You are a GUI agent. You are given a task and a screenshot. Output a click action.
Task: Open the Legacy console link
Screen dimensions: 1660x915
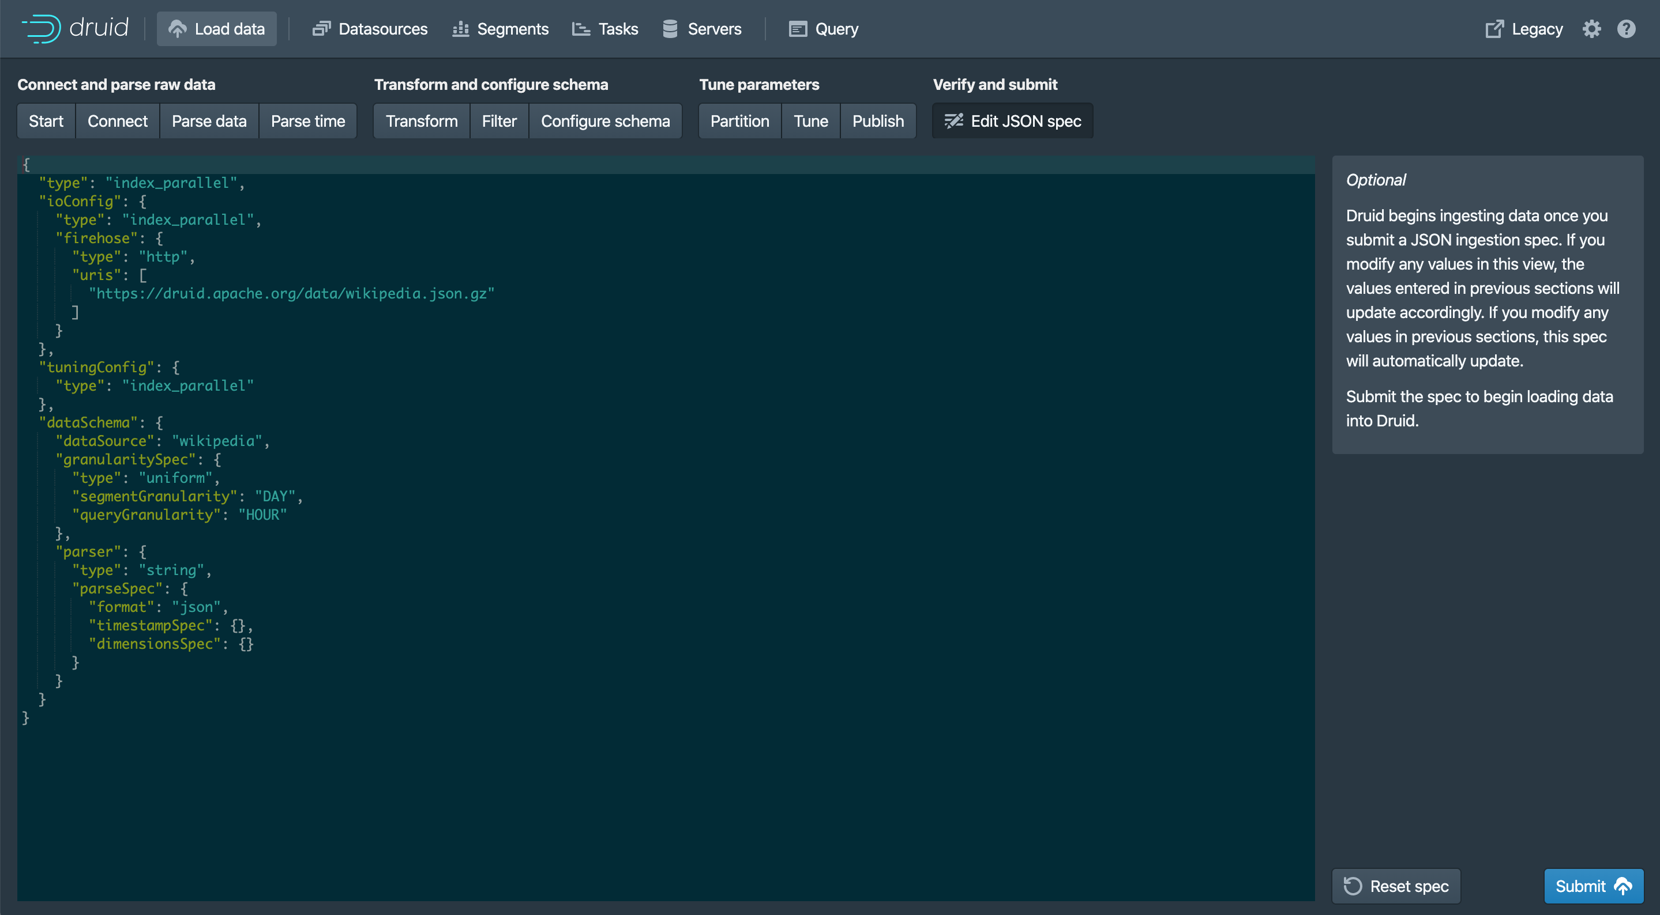coord(1524,29)
